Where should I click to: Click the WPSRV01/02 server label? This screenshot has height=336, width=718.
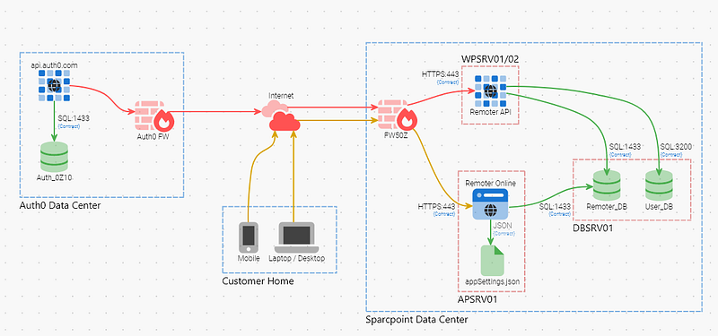(490, 59)
